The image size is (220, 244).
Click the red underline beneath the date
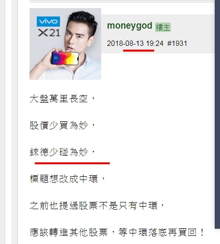138,51
